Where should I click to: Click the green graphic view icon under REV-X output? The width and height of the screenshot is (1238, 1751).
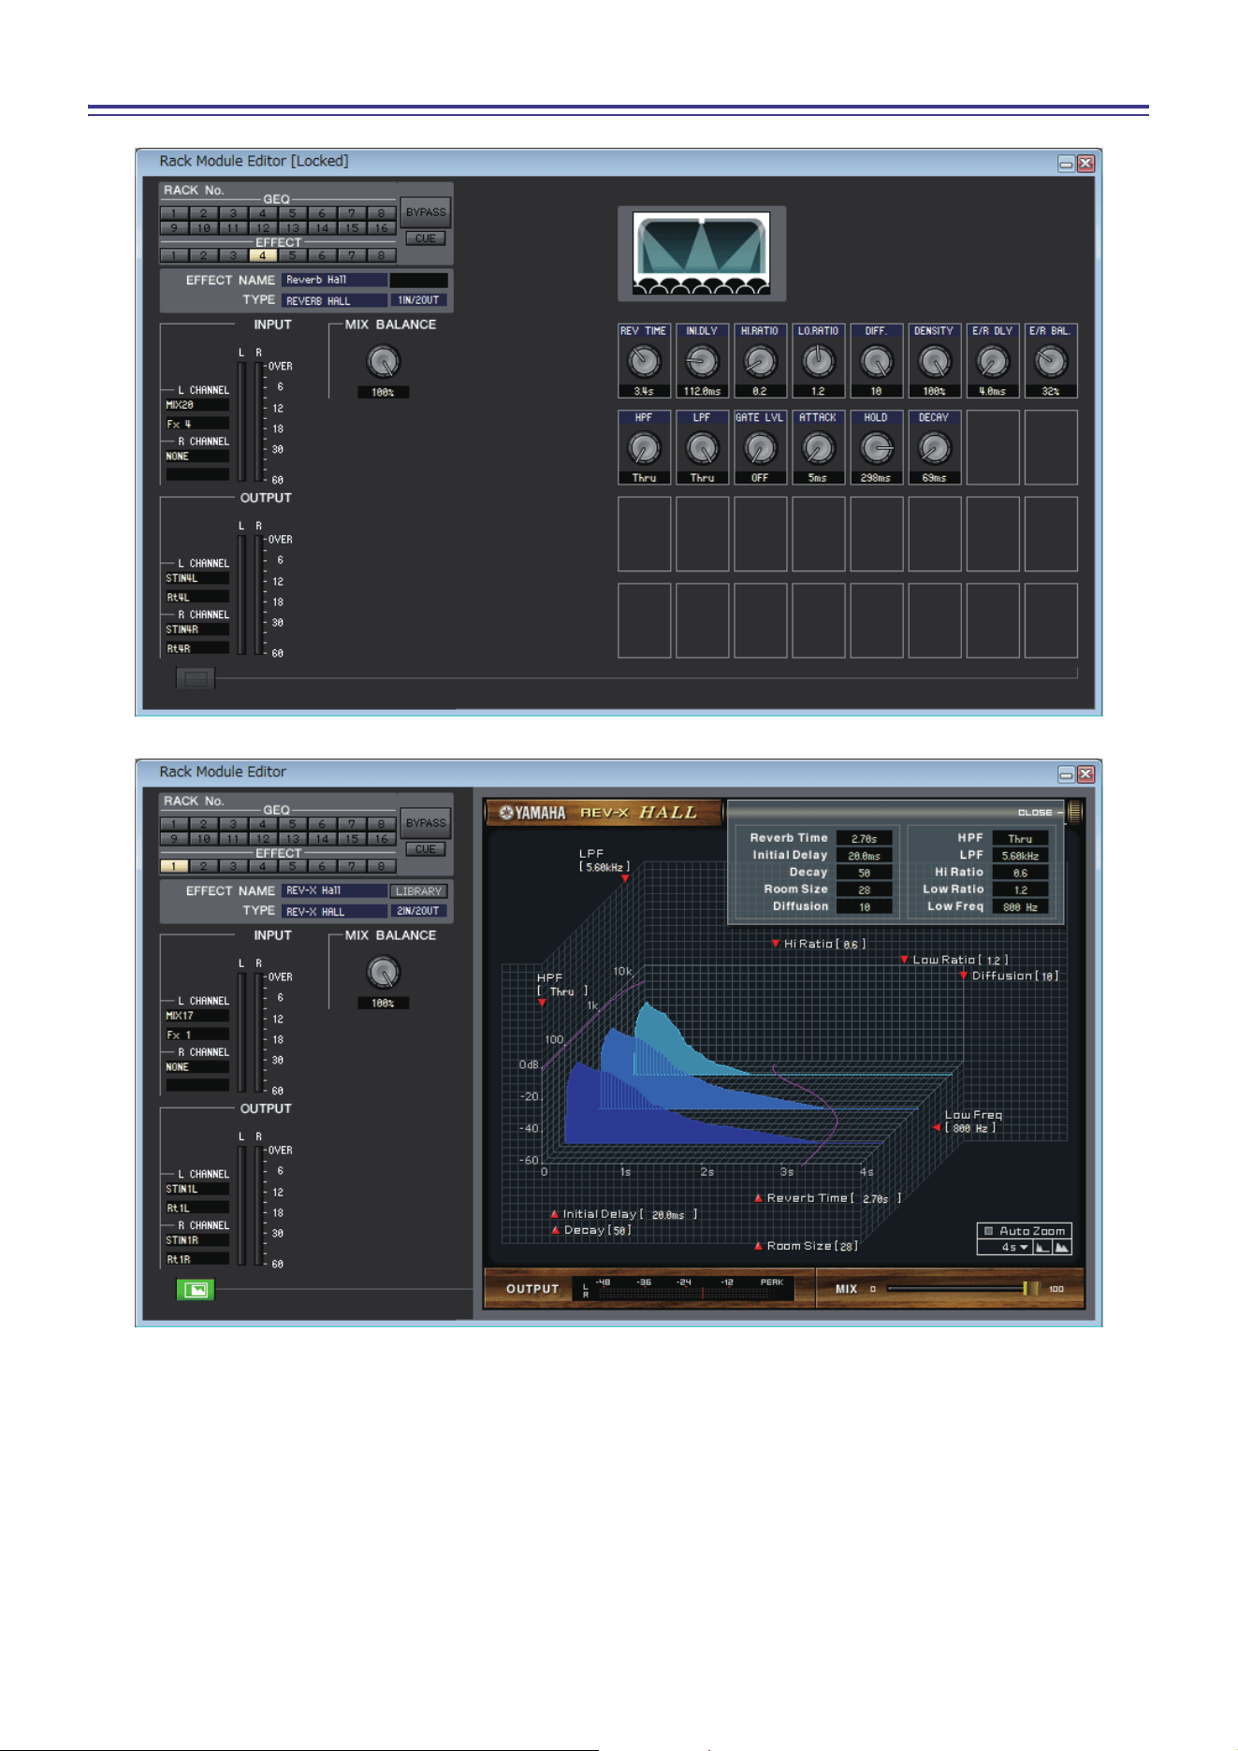(196, 1290)
